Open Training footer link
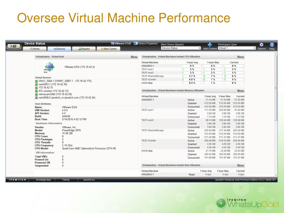This screenshot has height=213, width=284. click(65, 180)
